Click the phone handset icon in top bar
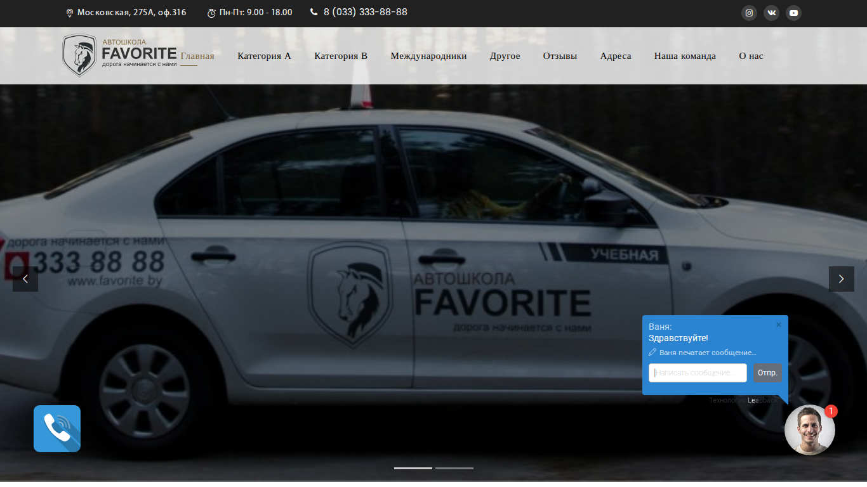Screen dimensions: 867x487 [314, 12]
